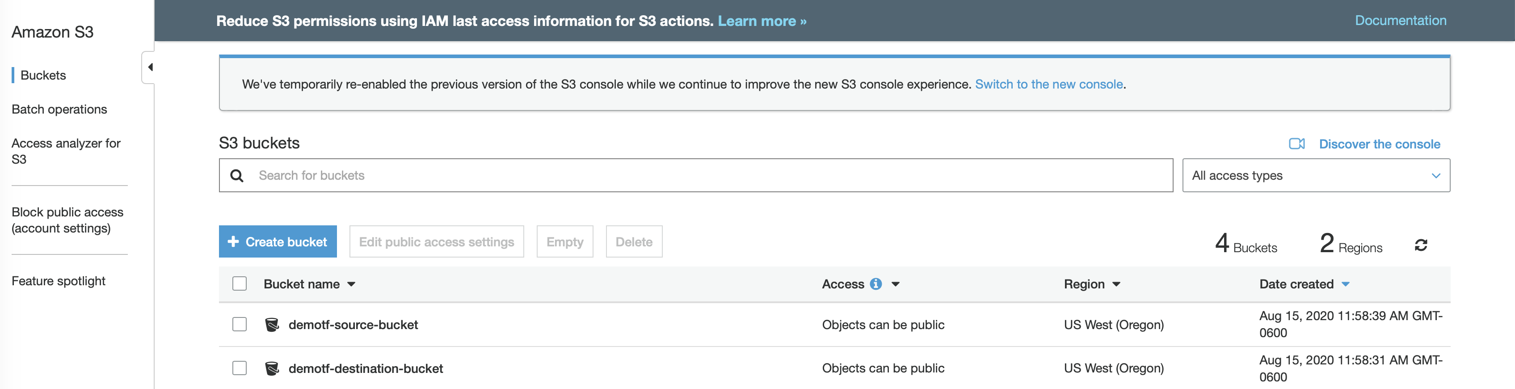Open Batch operations in the sidebar

(x=59, y=110)
